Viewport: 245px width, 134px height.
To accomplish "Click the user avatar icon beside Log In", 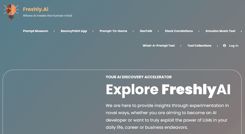I will pos(224,46).
